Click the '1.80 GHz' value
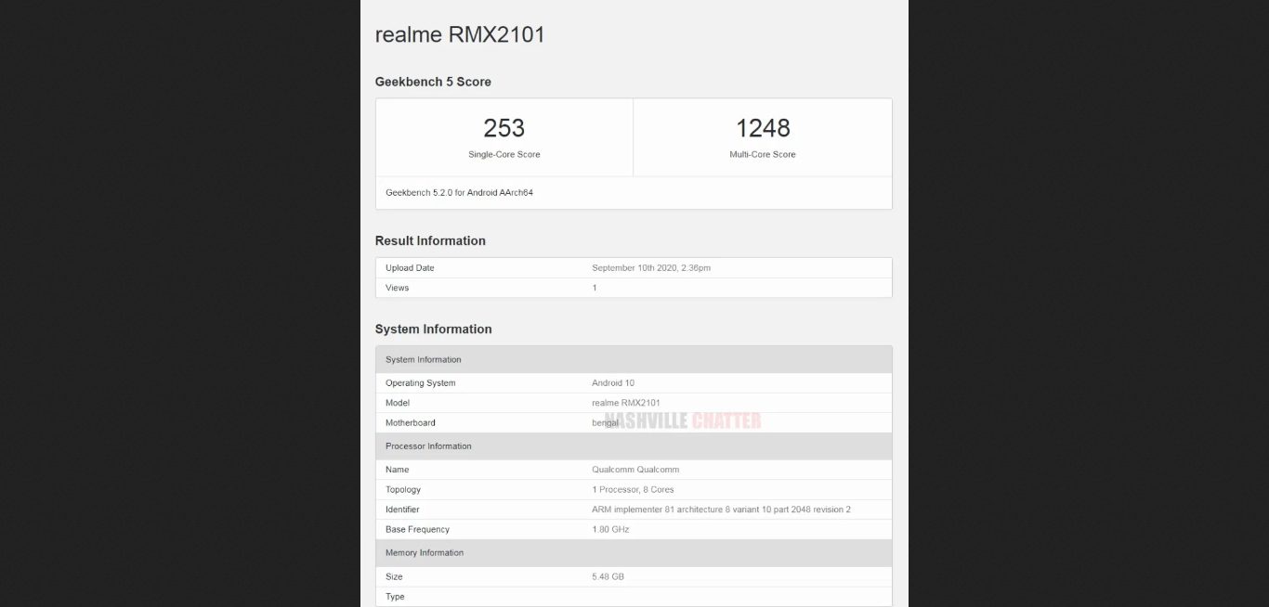 (x=610, y=530)
